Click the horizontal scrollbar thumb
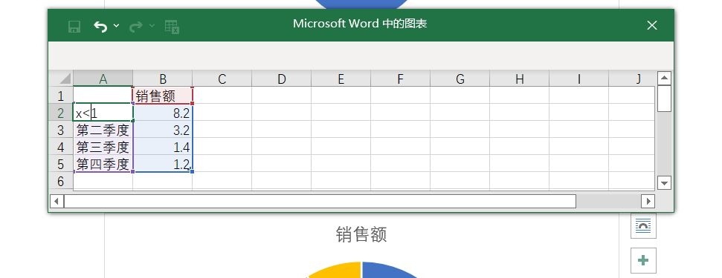The image size is (722, 278). pos(320,201)
